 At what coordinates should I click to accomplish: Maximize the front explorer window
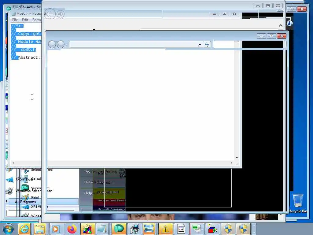point(271,36)
